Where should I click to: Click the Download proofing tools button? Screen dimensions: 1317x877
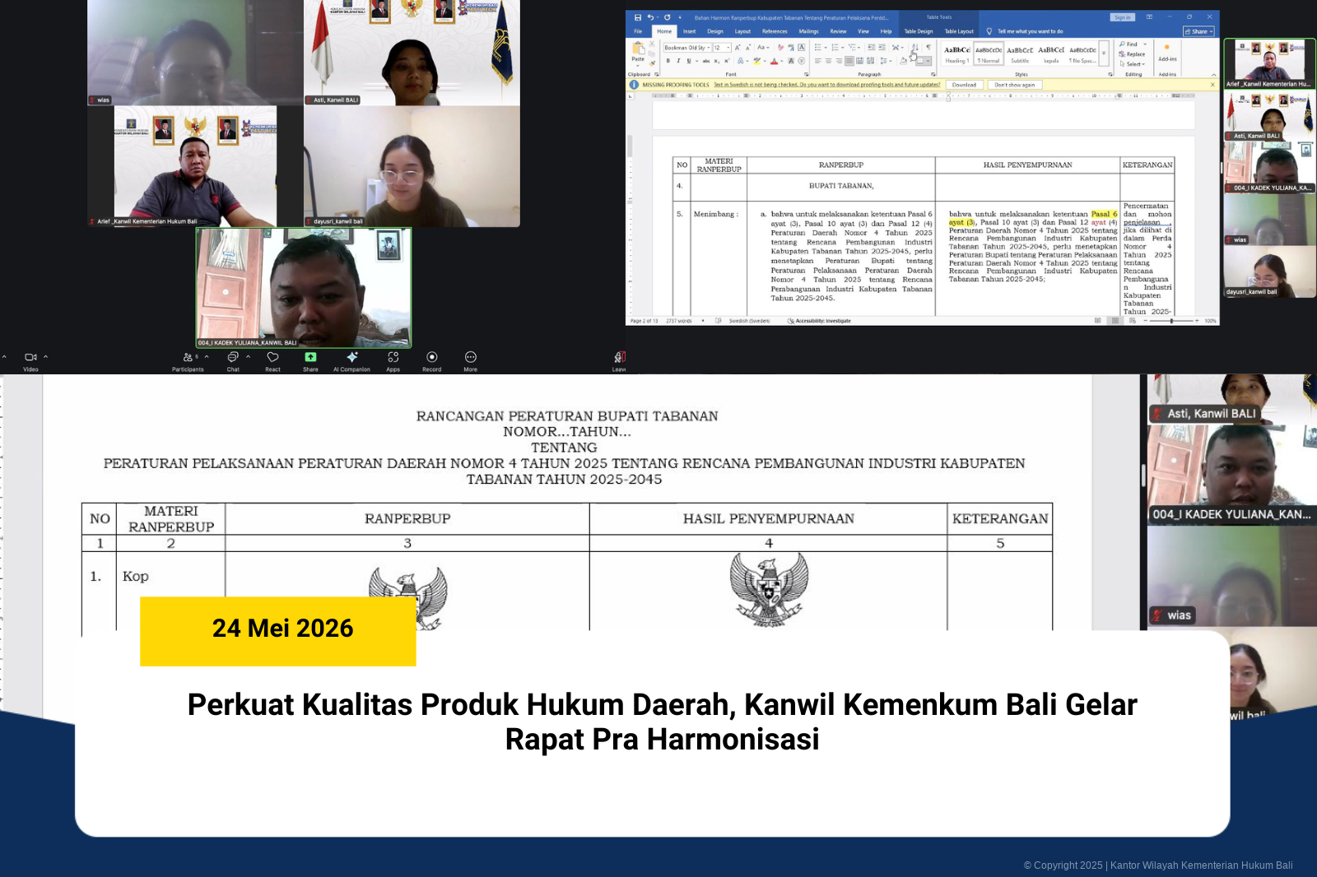pyautogui.click(x=964, y=85)
